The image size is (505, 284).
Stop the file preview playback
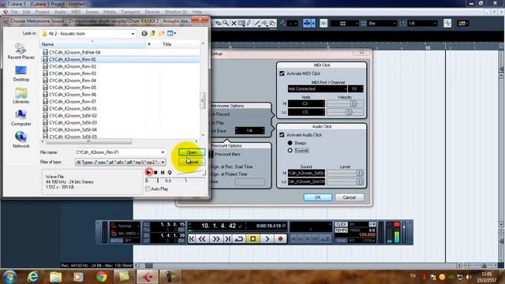click(155, 173)
